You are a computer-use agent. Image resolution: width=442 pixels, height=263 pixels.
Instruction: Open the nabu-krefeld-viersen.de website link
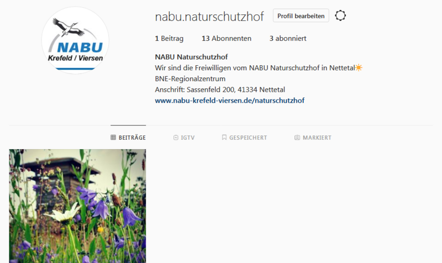pyautogui.click(x=229, y=101)
